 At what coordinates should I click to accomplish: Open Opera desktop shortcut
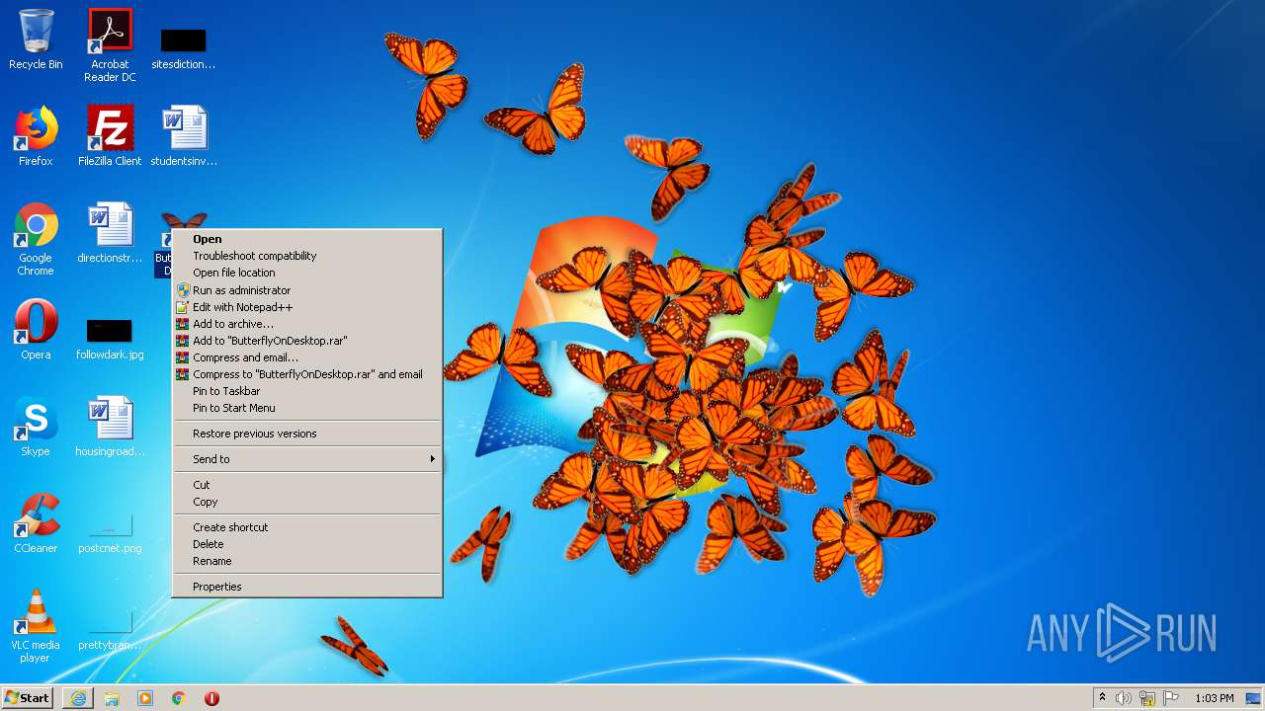pyautogui.click(x=36, y=330)
